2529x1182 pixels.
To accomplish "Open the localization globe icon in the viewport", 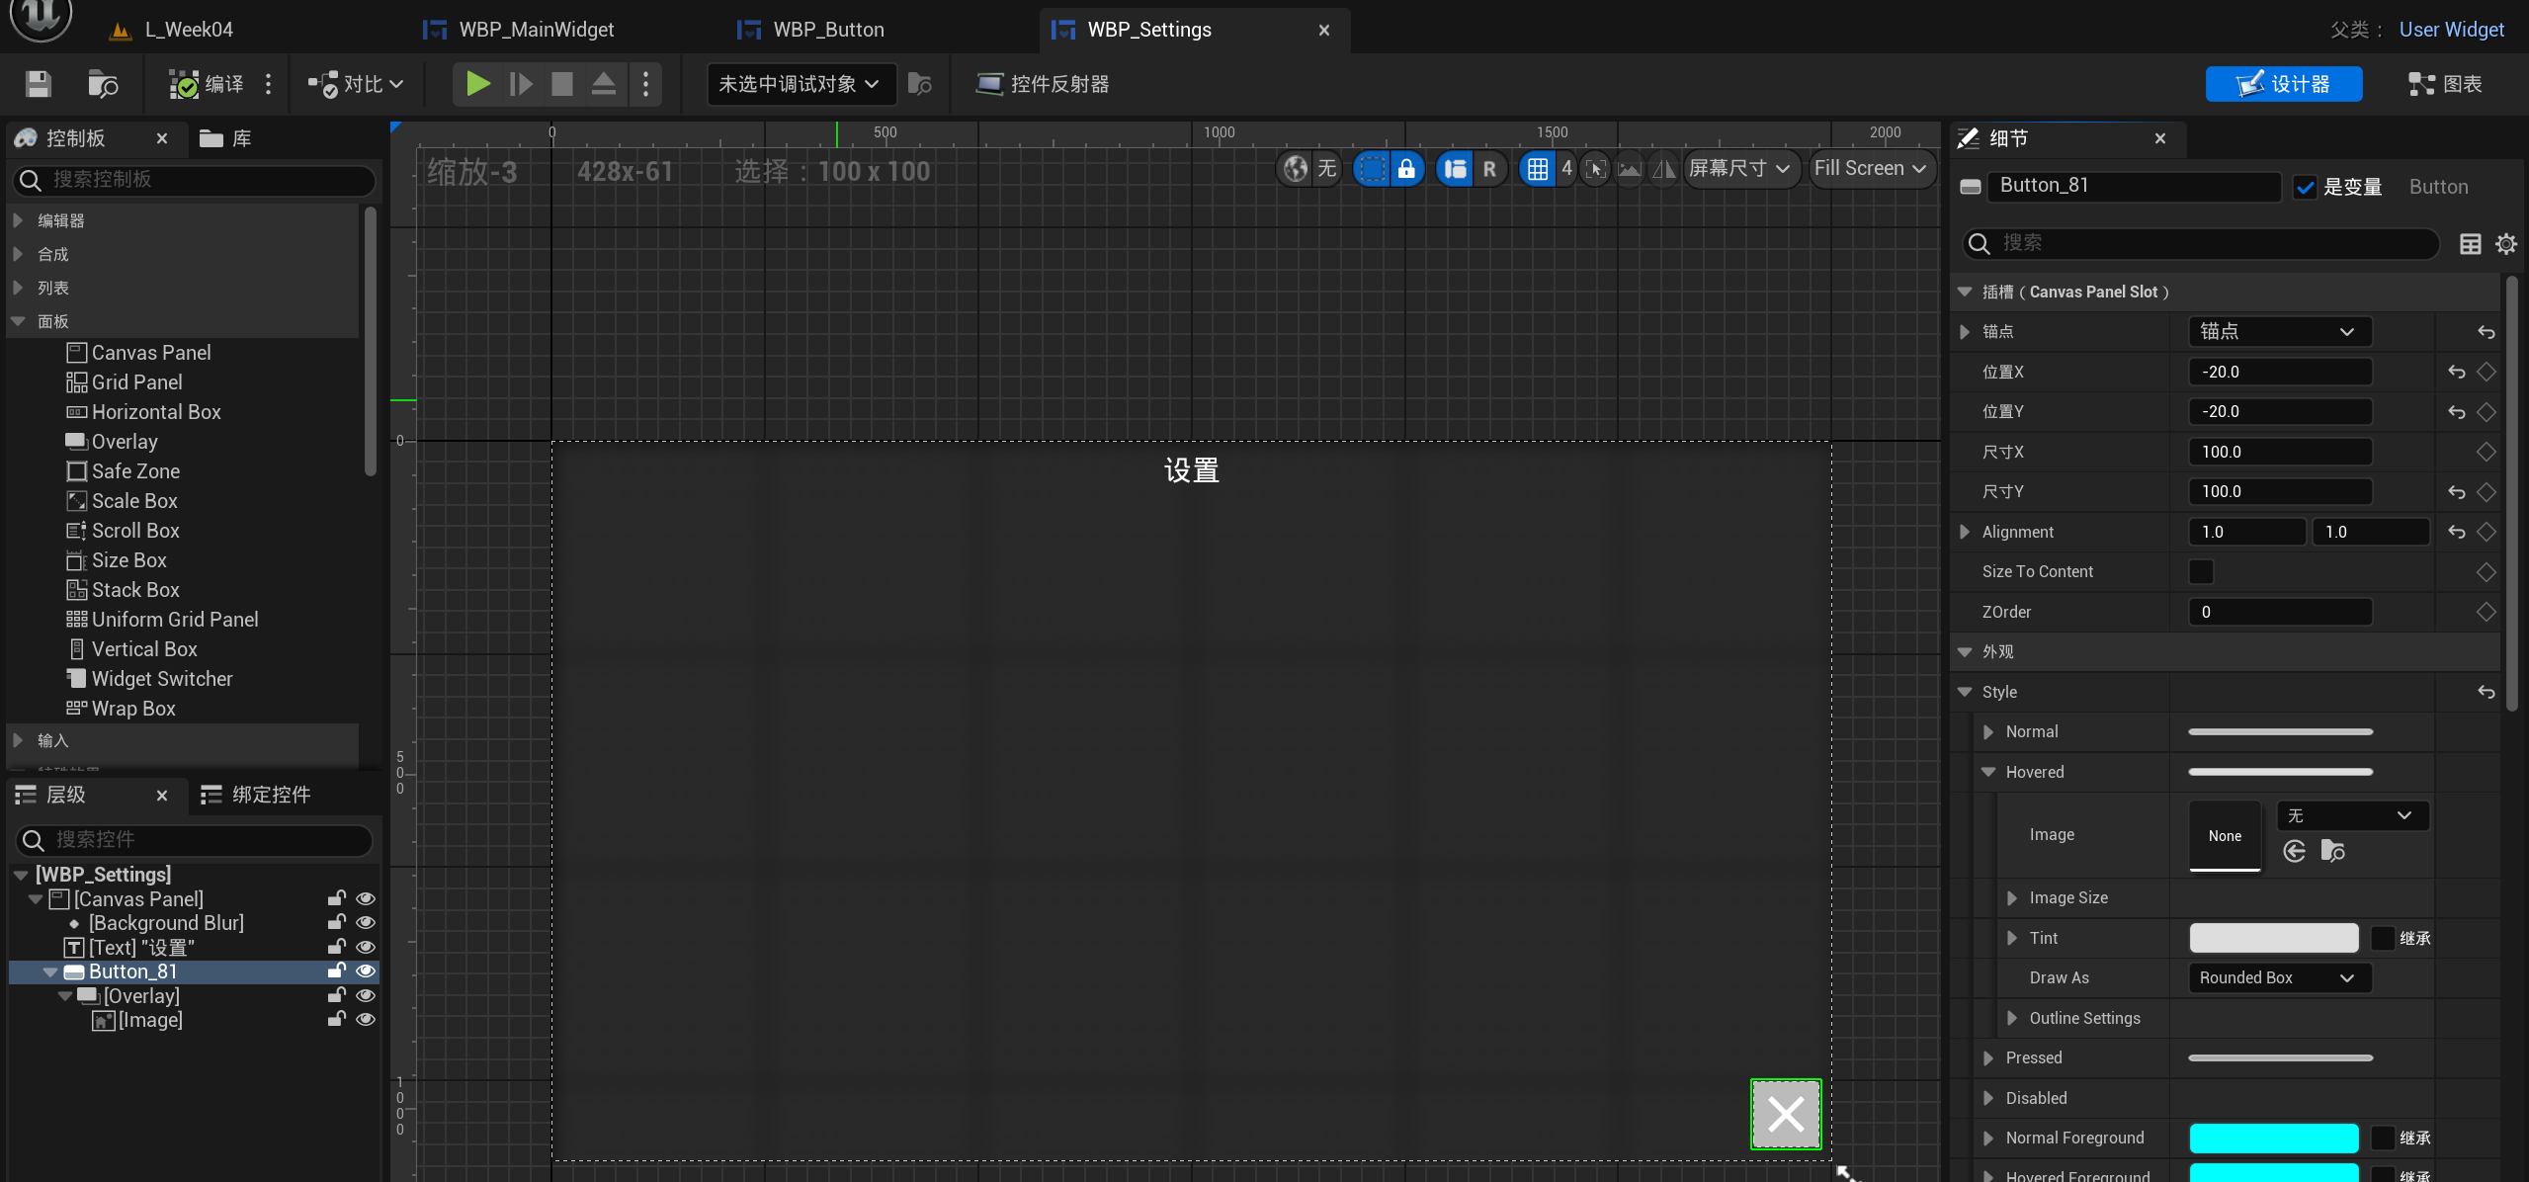I will 1295,169.
